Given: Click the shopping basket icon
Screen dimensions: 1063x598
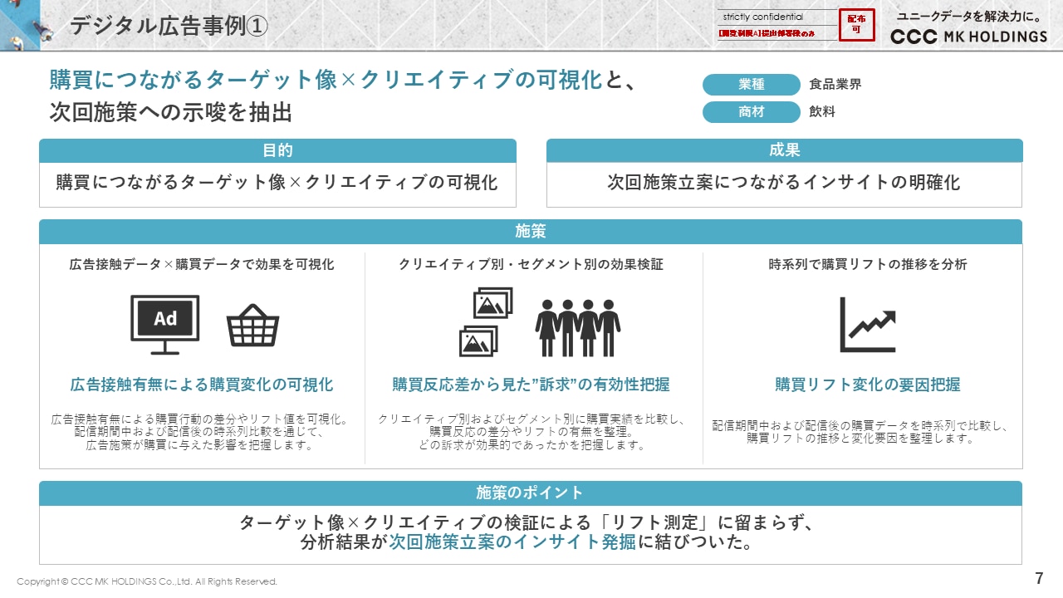Looking at the screenshot, I should 252,325.
